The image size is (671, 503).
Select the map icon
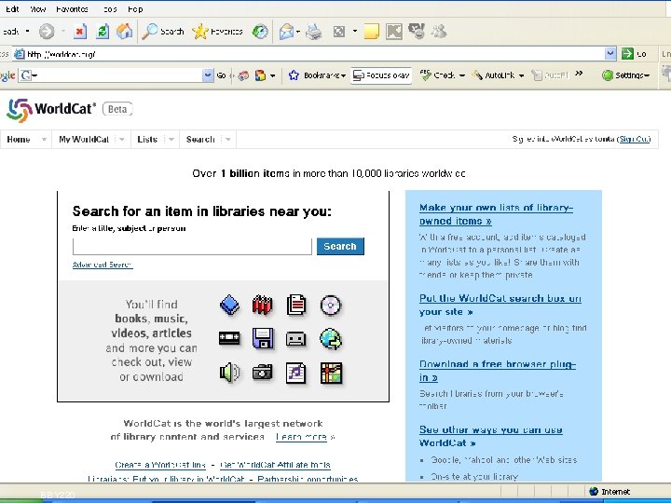(331, 373)
